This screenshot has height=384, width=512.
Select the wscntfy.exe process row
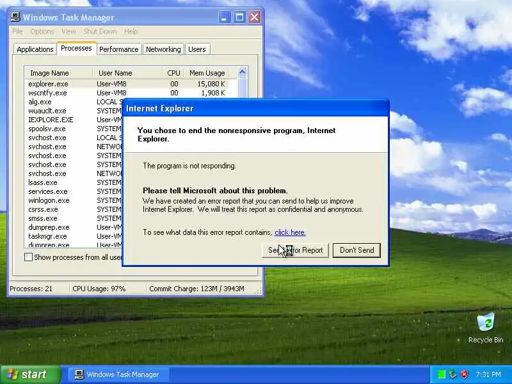tap(127, 93)
